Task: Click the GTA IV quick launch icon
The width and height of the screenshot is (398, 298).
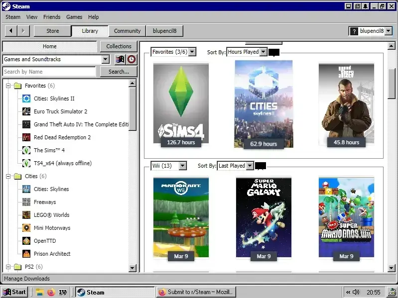Action: (63, 293)
